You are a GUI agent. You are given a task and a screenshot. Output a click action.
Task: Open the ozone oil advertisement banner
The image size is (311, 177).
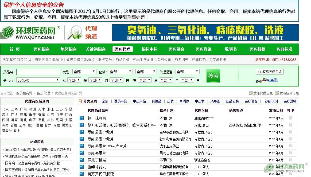tap(205, 33)
